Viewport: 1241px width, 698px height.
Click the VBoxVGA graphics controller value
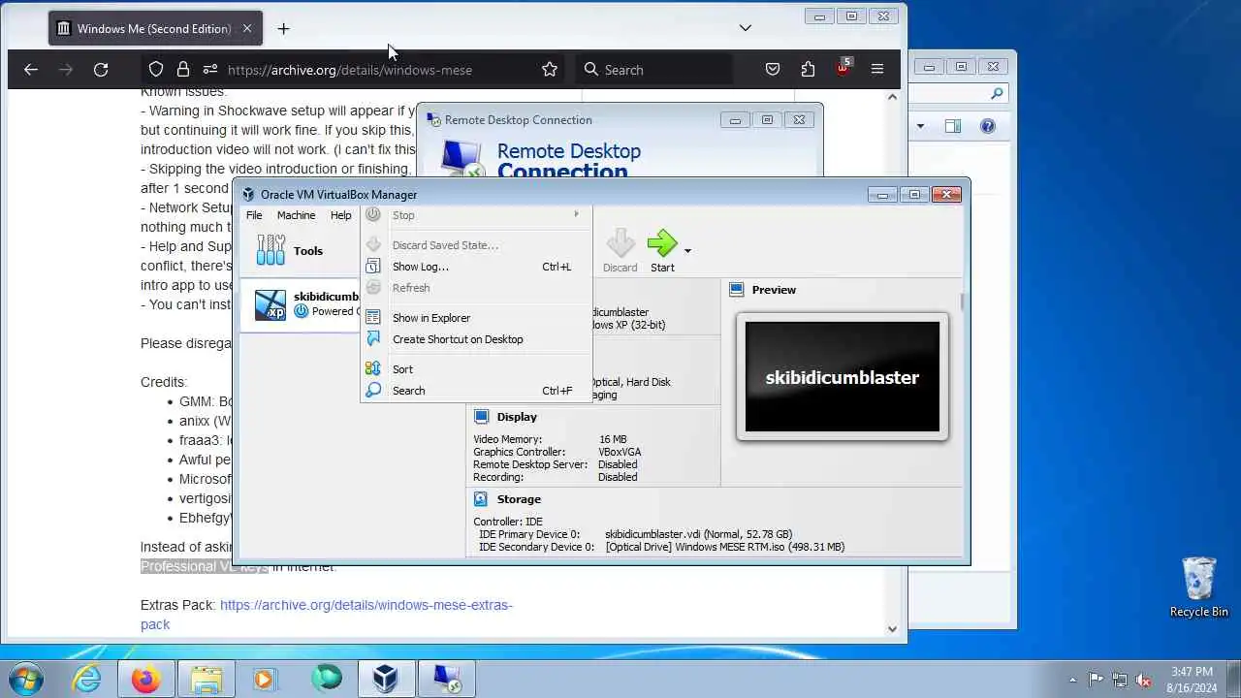pos(620,452)
